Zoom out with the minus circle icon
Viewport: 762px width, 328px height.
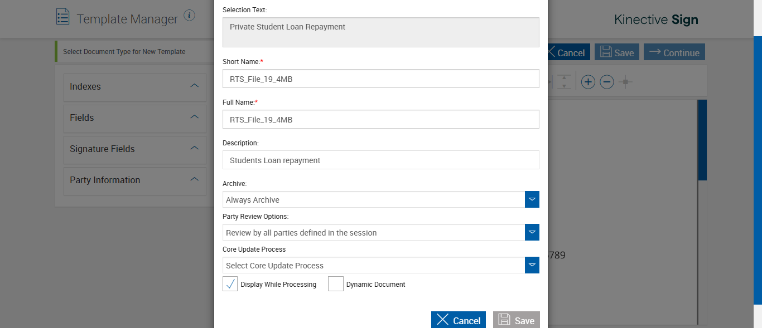click(x=607, y=82)
